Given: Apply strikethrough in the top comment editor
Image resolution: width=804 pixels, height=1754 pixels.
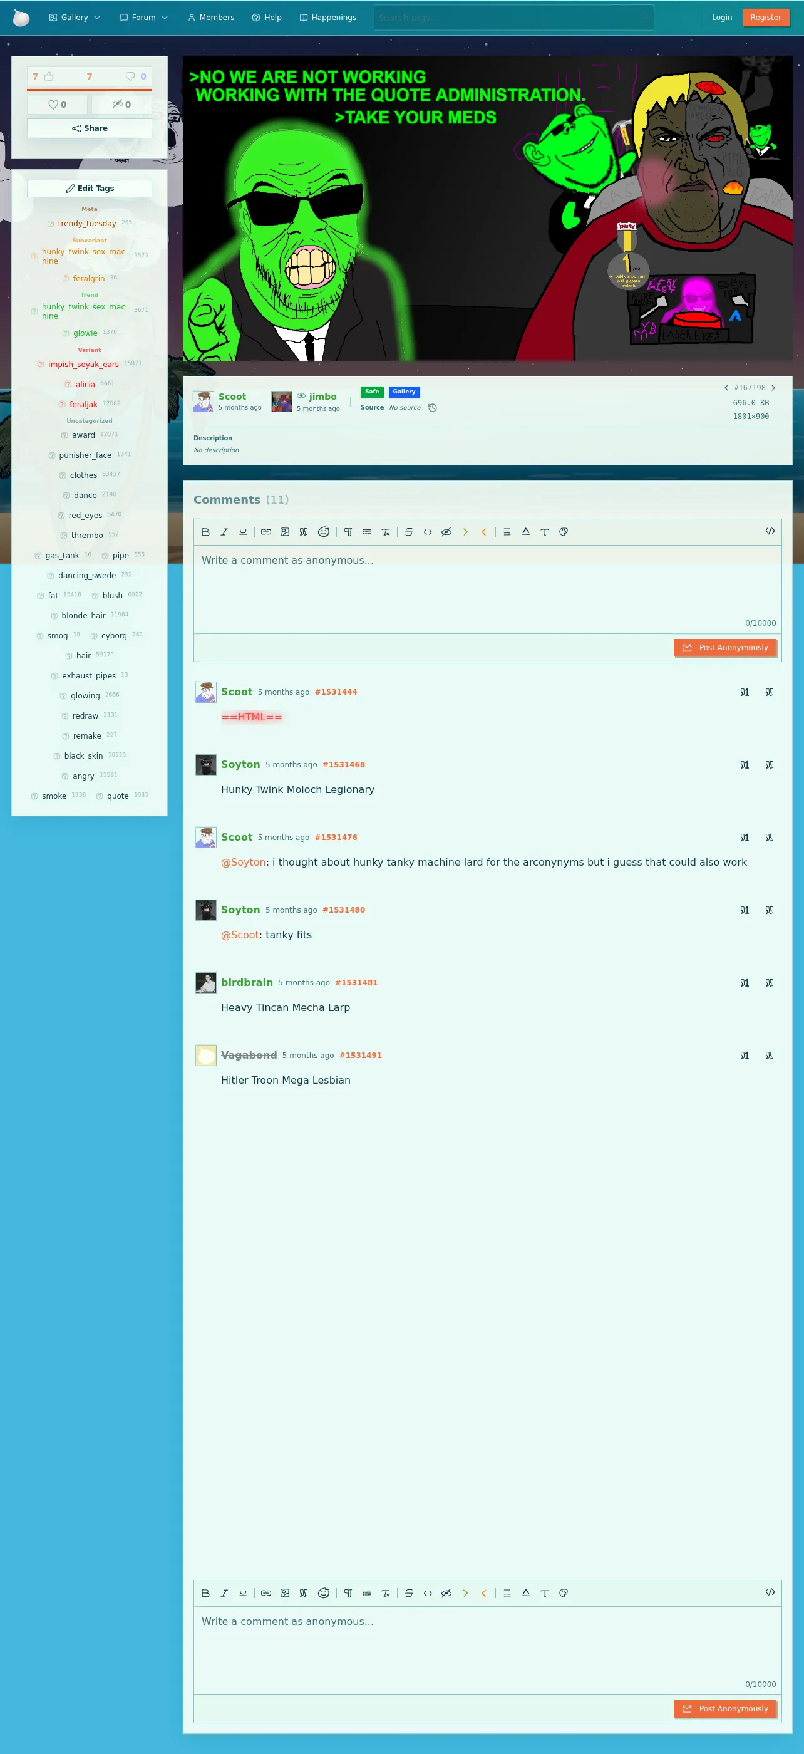Looking at the screenshot, I should 408,532.
